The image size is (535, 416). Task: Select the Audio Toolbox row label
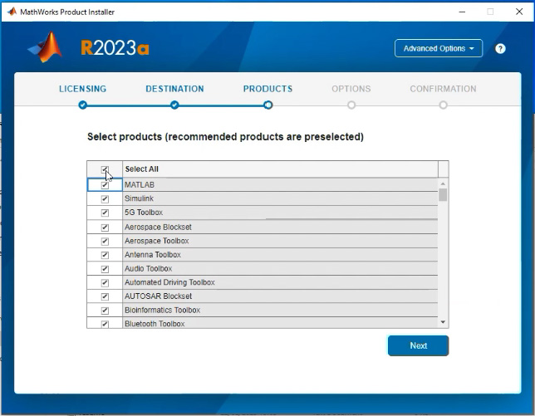[x=149, y=269]
